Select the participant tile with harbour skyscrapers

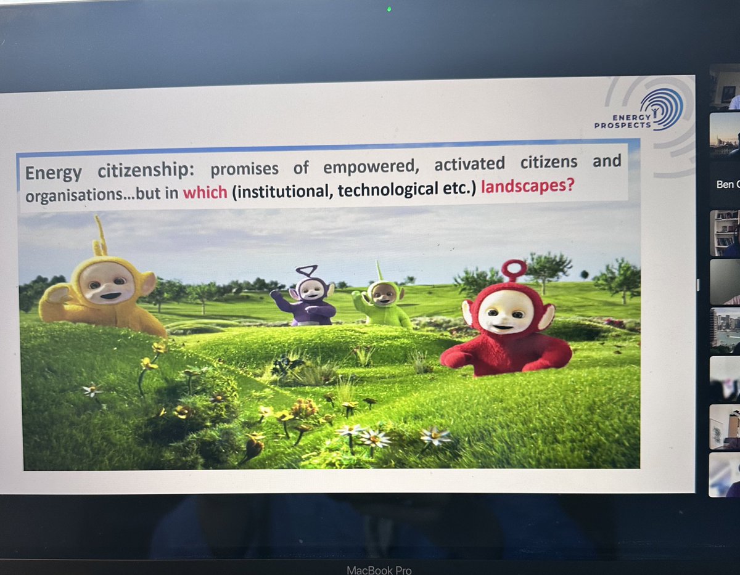click(725, 330)
